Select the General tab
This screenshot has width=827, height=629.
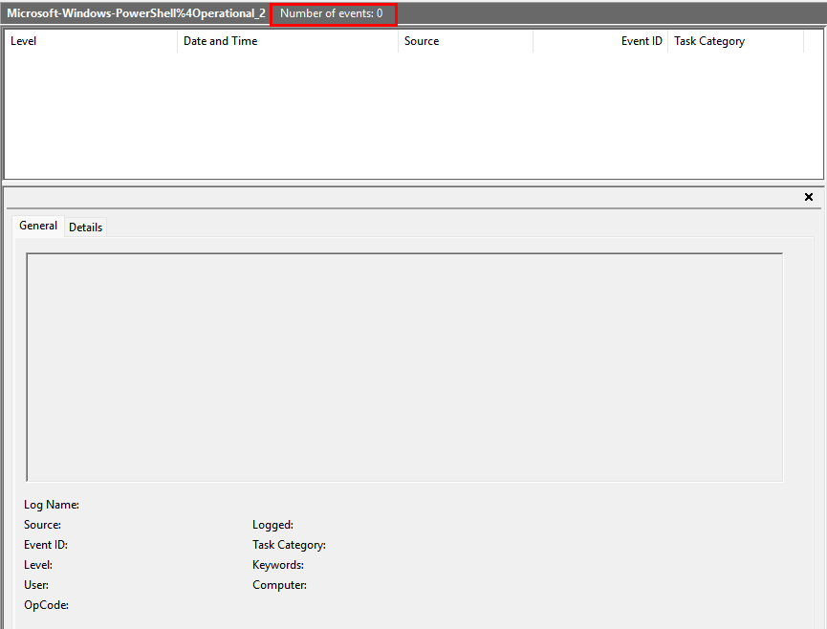point(38,226)
